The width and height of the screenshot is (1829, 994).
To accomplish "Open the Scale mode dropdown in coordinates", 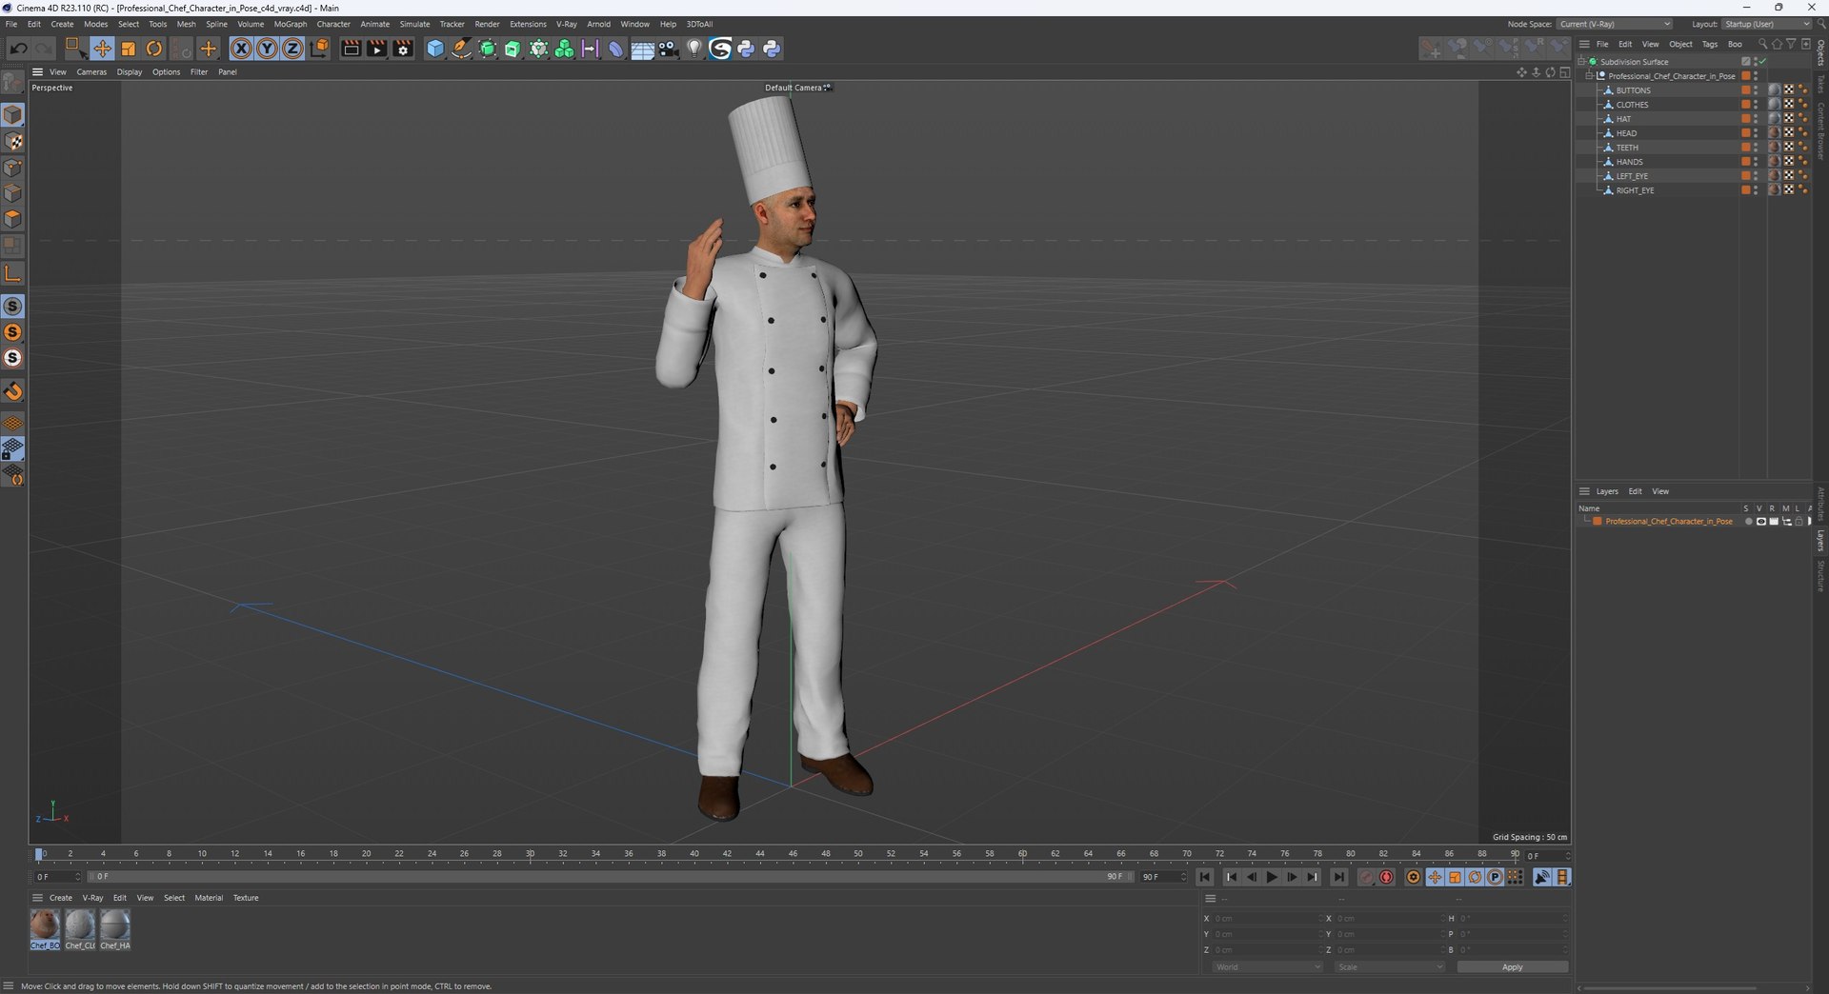I will 1390,967.
